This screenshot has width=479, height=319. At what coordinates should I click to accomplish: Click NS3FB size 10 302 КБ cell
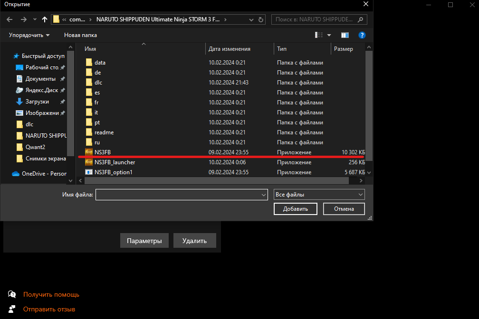coord(353,152)
